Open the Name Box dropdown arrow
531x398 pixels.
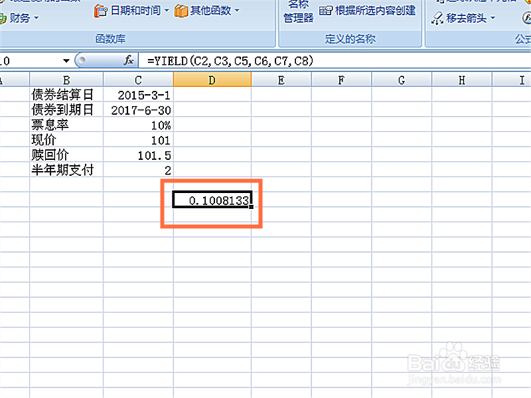[66, 60]
